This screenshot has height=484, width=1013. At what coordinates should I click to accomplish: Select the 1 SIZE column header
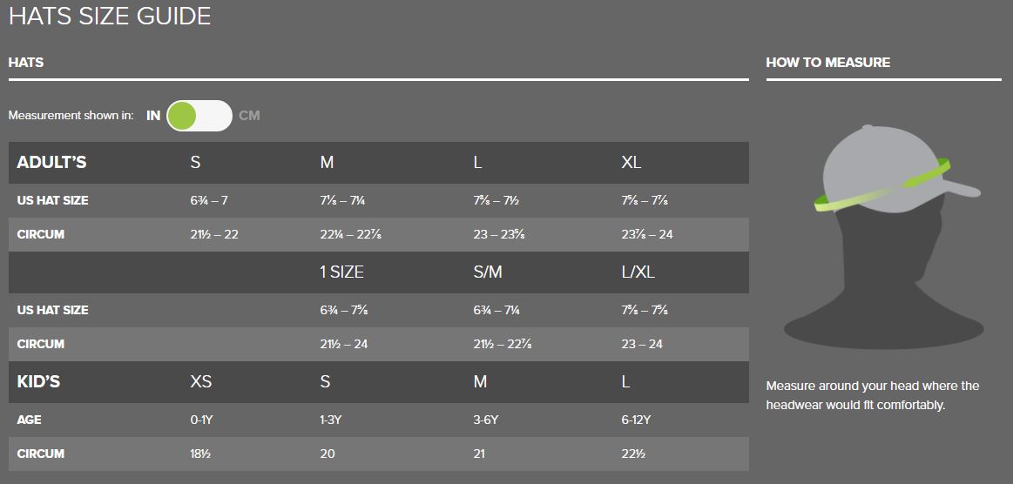(341, 272)
